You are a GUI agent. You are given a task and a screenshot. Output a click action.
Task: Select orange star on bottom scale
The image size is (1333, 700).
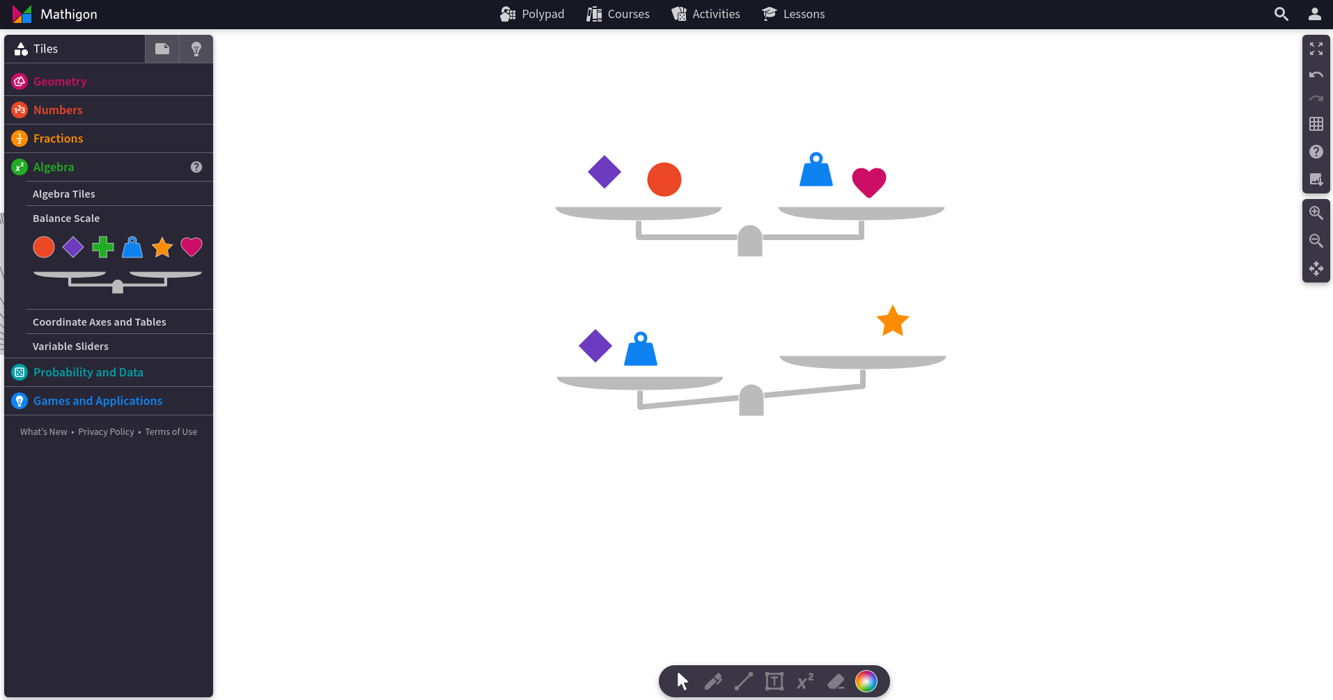click(x=893, y=321)
